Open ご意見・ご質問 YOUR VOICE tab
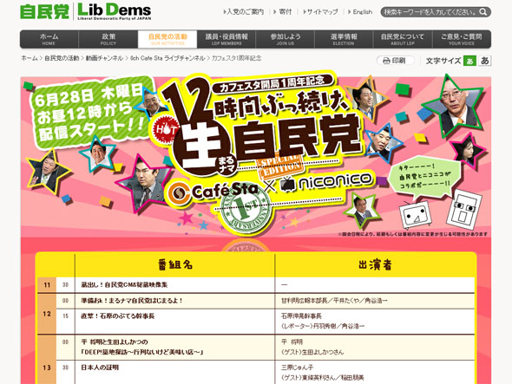The image size is (512, 384). coord(462,39)
